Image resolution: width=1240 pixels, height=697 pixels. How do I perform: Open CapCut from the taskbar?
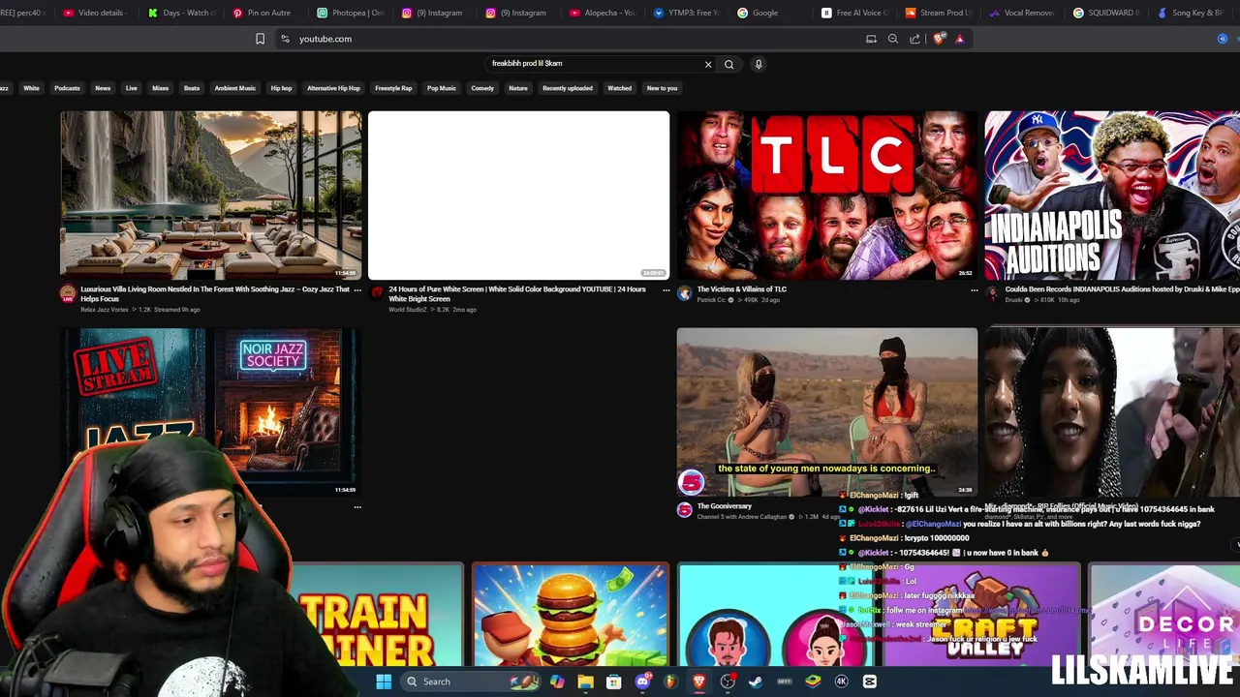point(870,682)
